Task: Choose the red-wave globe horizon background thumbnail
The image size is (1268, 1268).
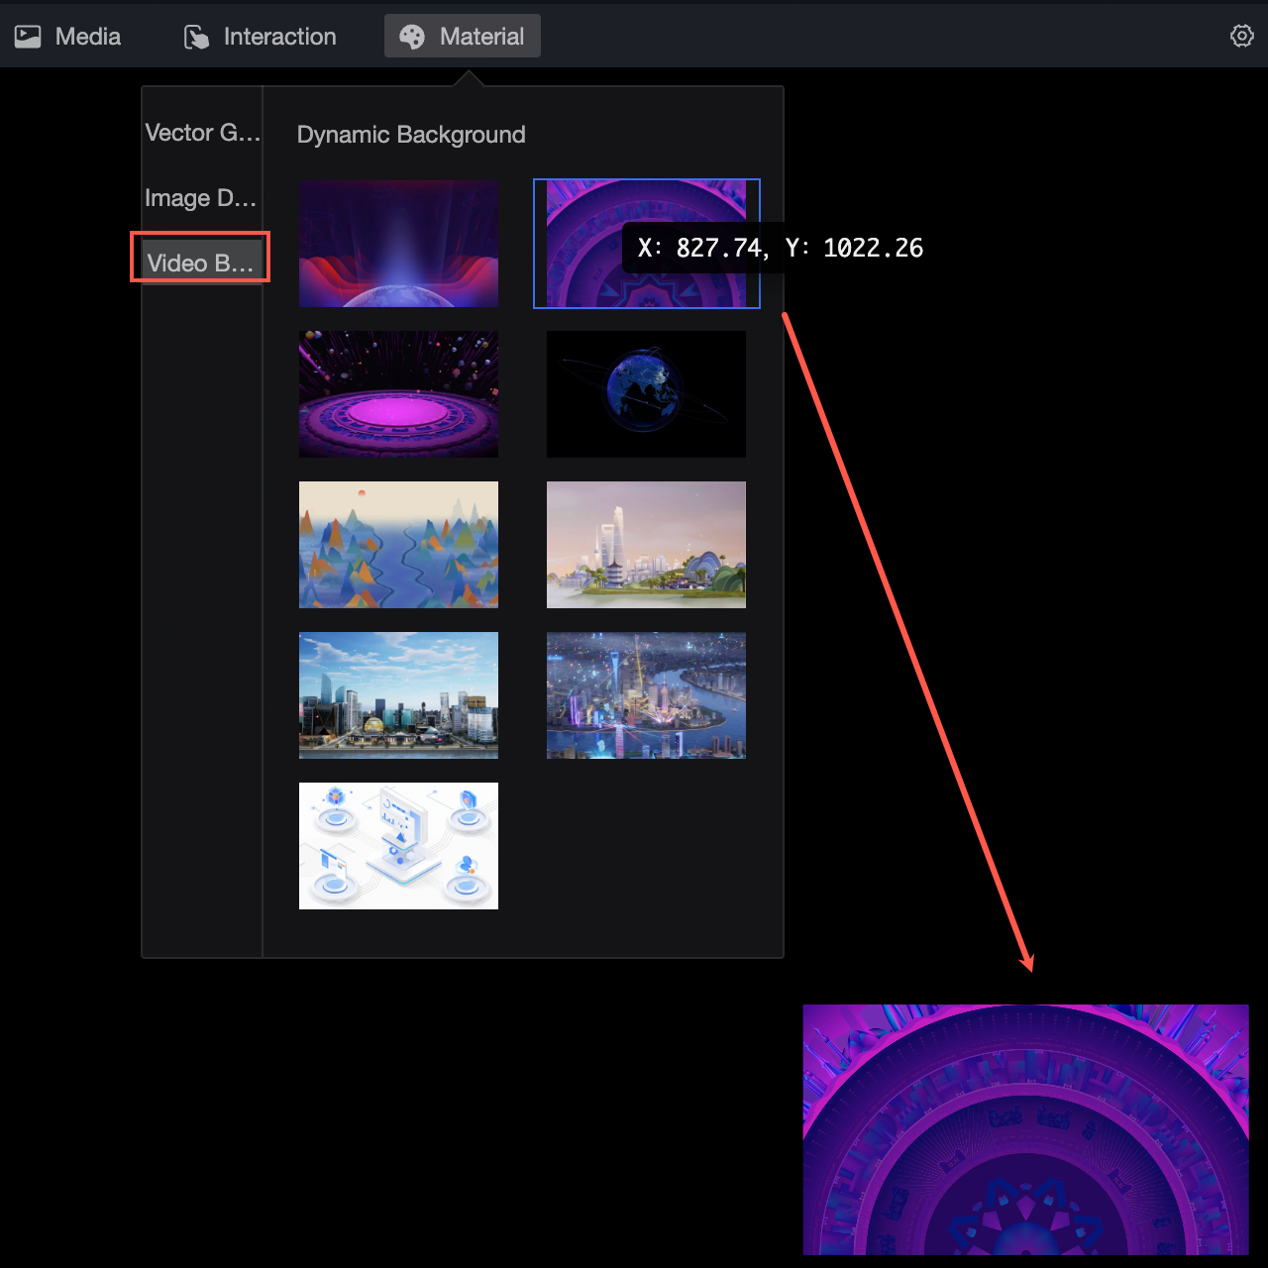Action: [x=398, y=244]
